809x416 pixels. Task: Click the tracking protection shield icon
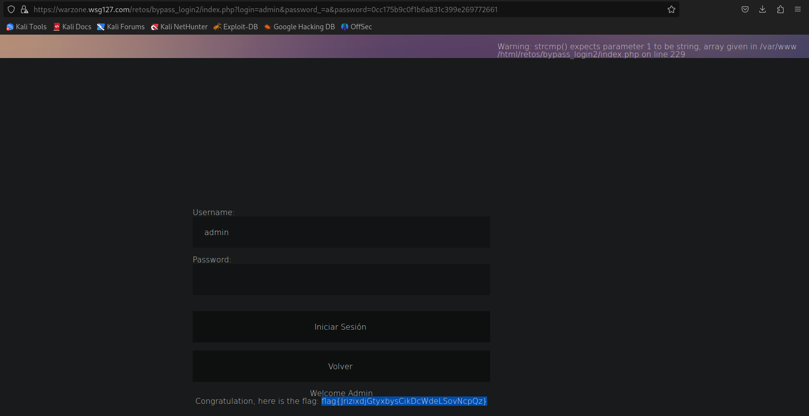tap(11, 9)
